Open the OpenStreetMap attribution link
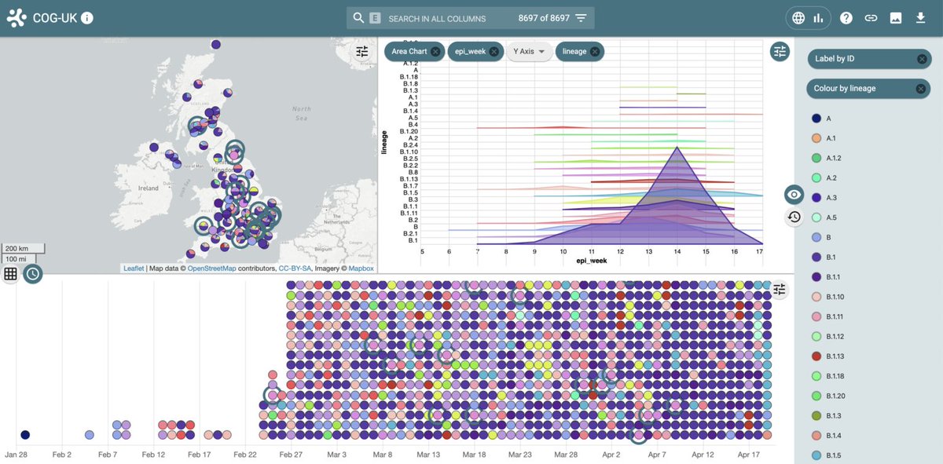The image size is (943, 464). [210, 269]
